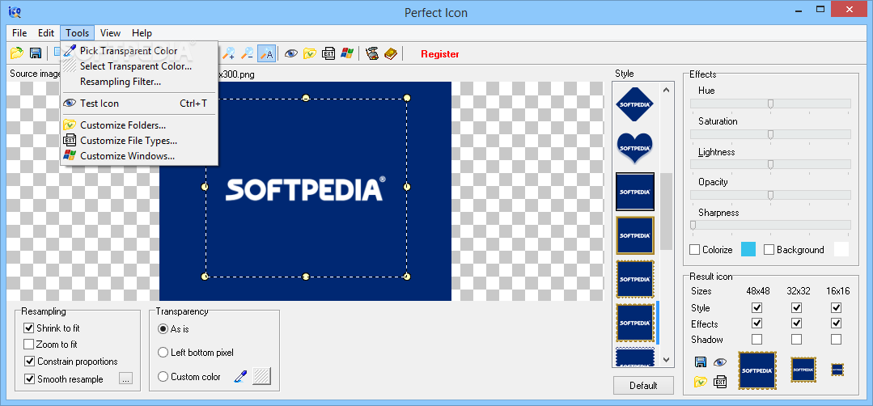
Task: Choose Select Transparent Color... menu entry
Action: click(140, 66)
